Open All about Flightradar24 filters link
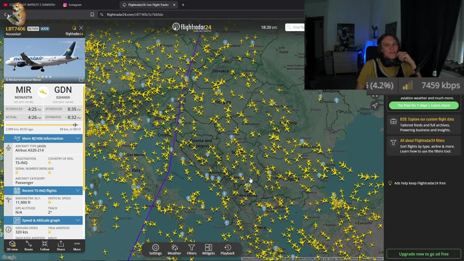The width and height of the screenshot is (464, 261). click(422, 141)
